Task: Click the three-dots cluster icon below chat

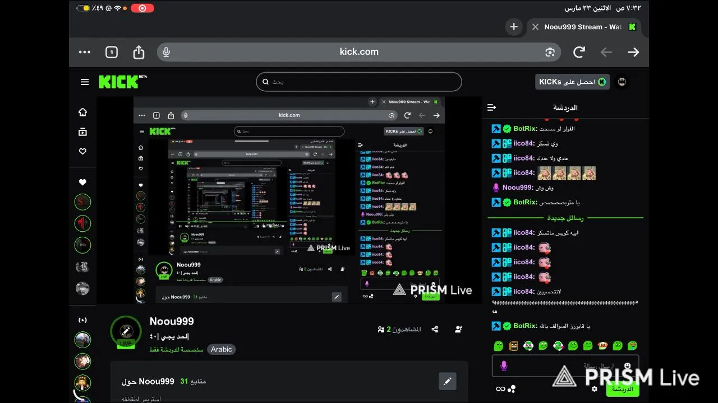Action: tap(512, 389)
